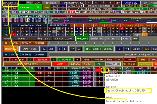Click the 1.37418 reference price cell
This screenshot has width=157, height=104.
tap(74, 70)
